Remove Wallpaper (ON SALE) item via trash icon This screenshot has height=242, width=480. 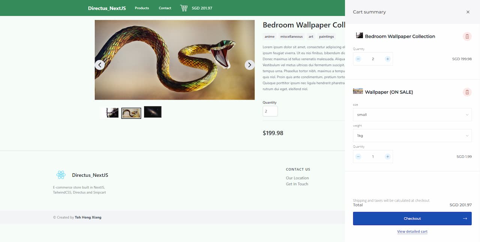point(467,92)
